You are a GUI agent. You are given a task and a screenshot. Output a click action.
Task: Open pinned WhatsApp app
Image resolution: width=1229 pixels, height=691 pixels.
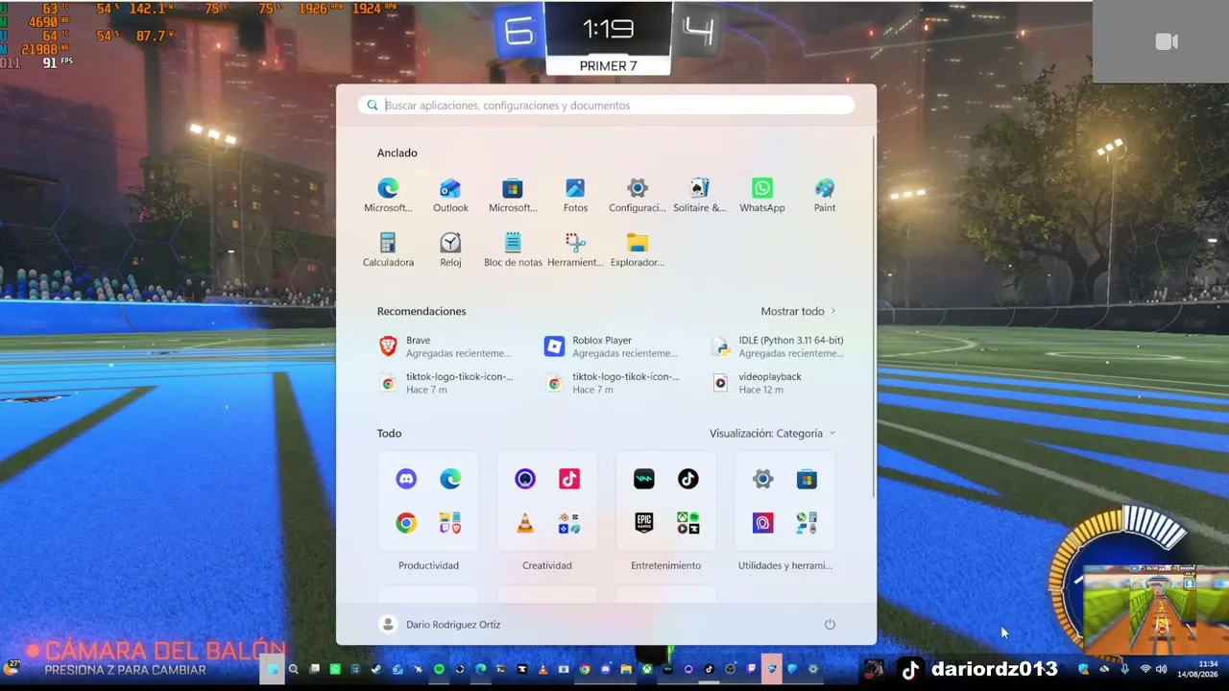[x=762, y=195]
